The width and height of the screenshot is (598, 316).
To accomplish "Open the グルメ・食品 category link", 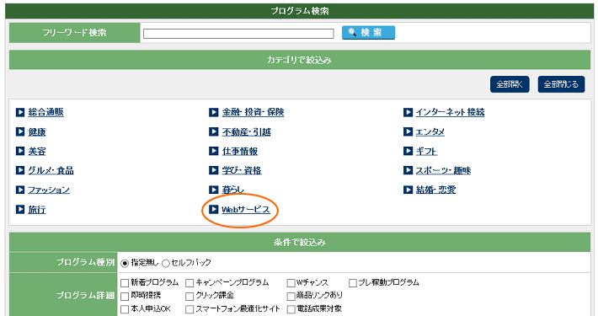I will (51, 170).
